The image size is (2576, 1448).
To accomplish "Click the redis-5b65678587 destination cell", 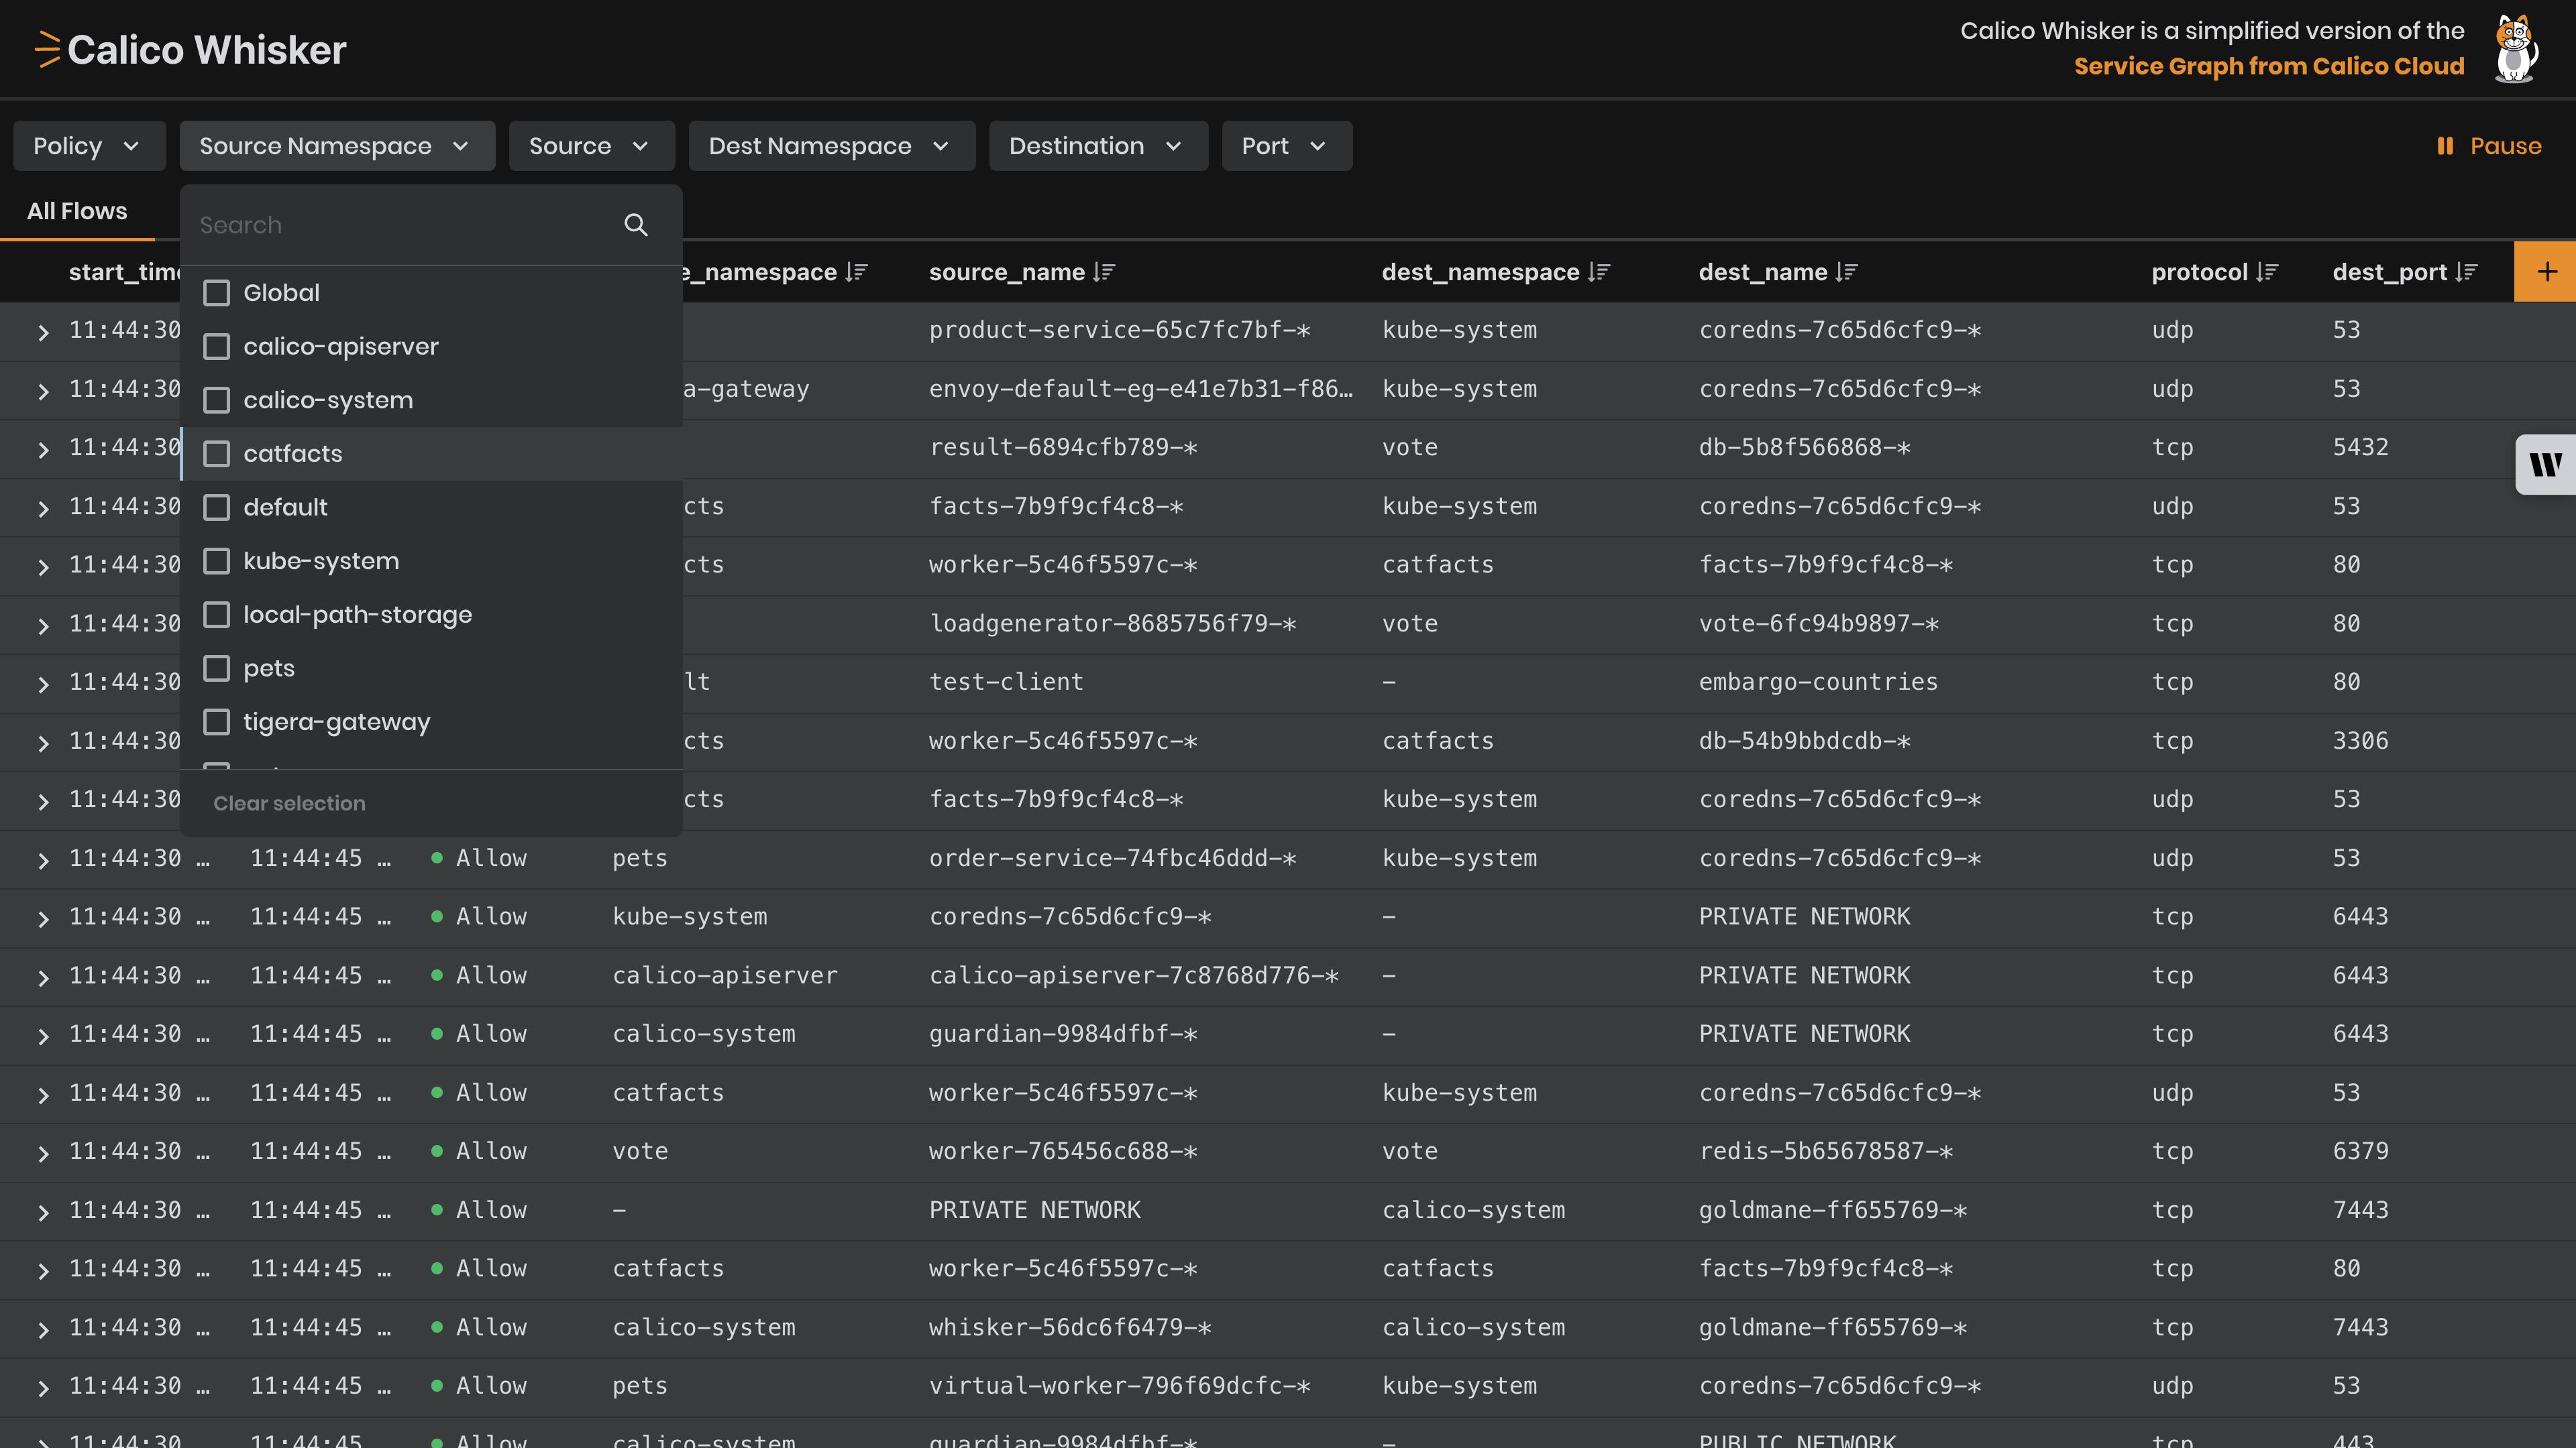I will (x=1825, y=1151).
